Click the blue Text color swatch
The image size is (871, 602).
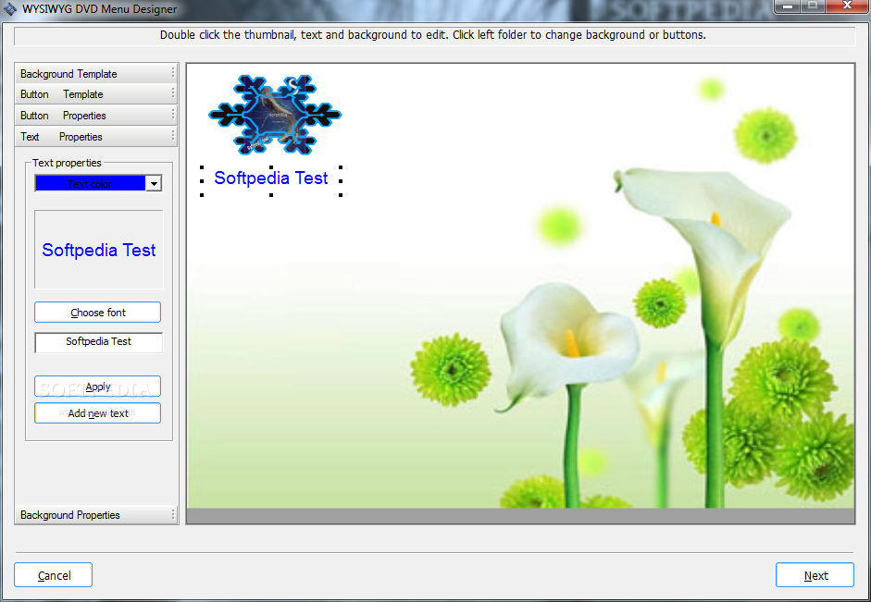pos(90,184)
